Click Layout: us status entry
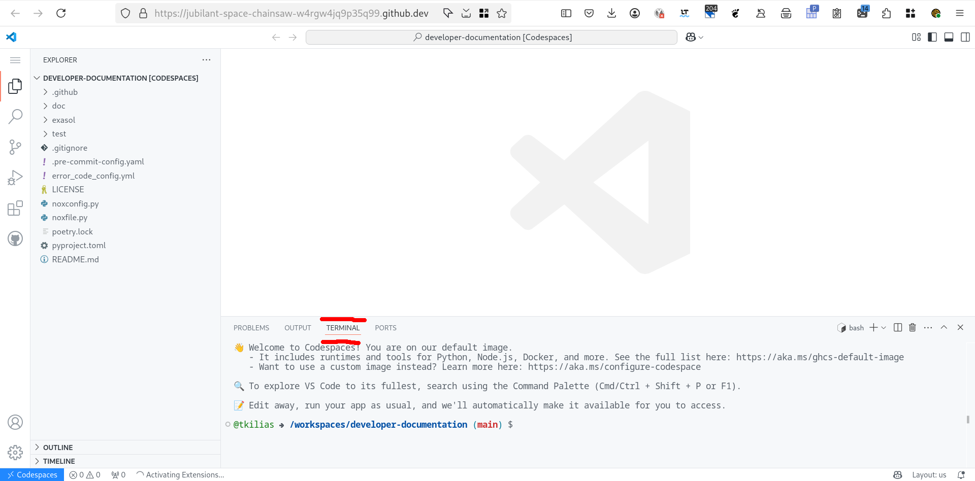This screenshot has width=975, height=481. (x=929, y=475)
